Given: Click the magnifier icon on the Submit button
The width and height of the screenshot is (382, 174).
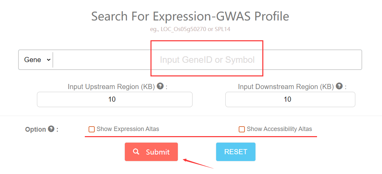Looking at the screenshot, I should 136,151.
